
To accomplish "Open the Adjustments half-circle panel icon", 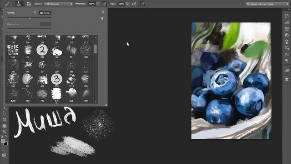I will point(286,35).
